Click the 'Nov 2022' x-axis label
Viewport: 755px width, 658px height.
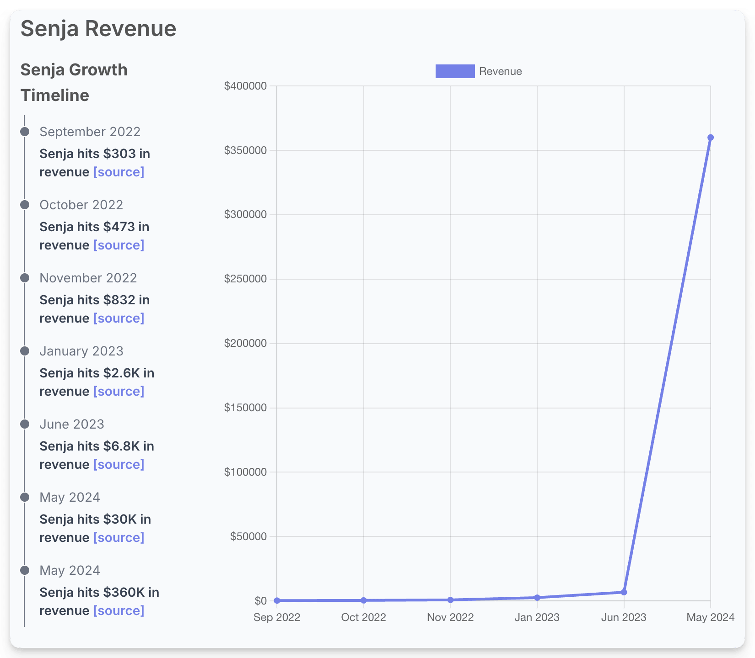(x=450, y=617)
